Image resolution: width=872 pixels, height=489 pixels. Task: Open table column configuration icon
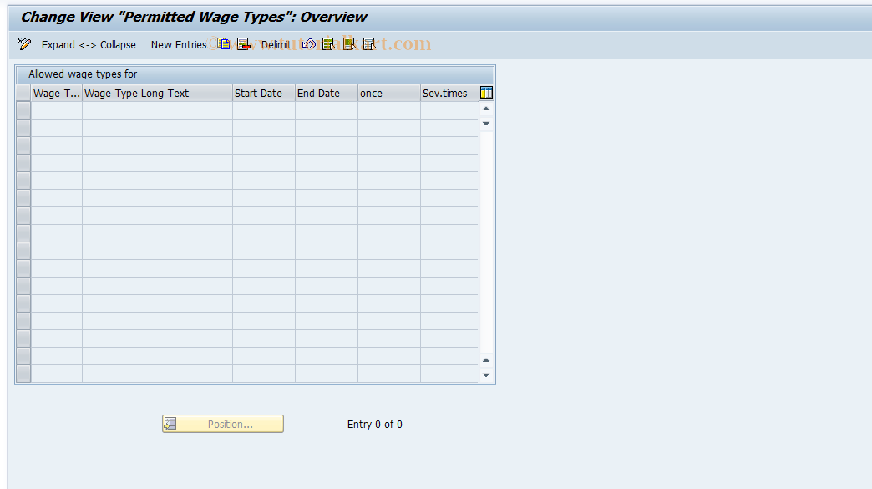[x=486, y=93]
